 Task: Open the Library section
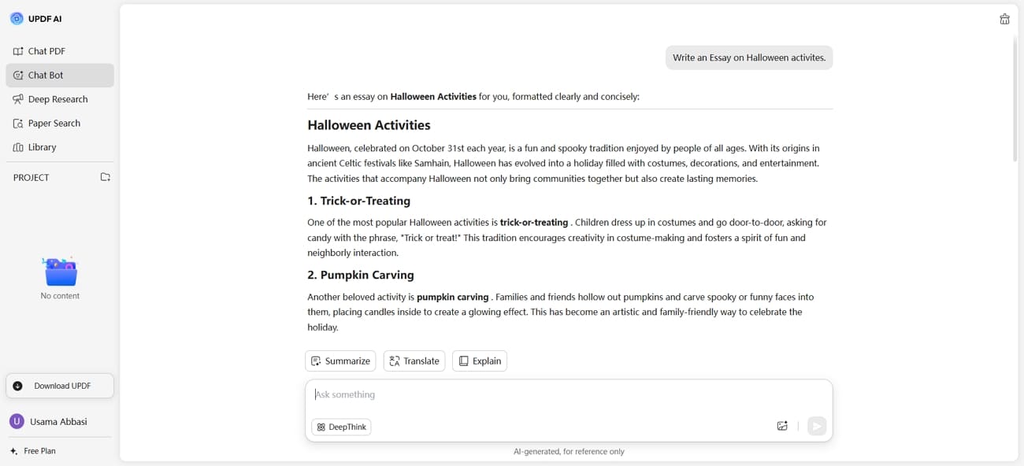(x=42, y=147)
